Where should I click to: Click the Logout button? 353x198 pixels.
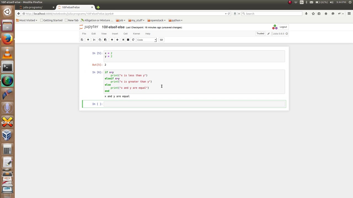click(x=283, y=27)
